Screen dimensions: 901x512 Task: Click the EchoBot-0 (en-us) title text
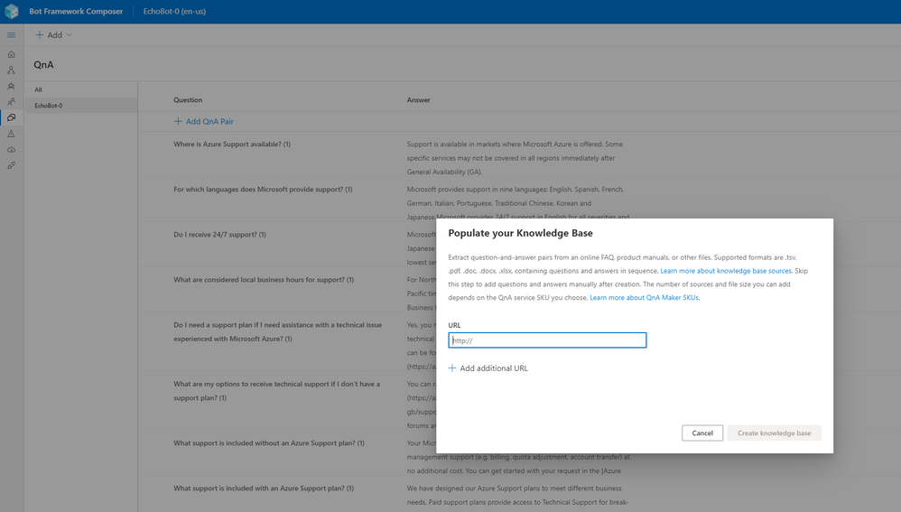pos(174,12)
